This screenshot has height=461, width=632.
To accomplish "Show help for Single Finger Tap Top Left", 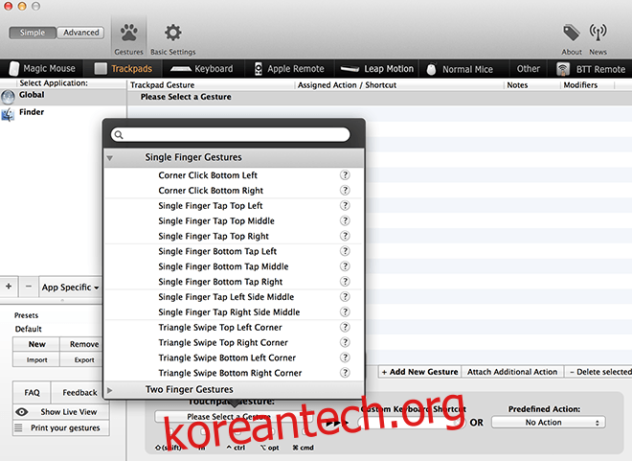I will pos(345,206).
